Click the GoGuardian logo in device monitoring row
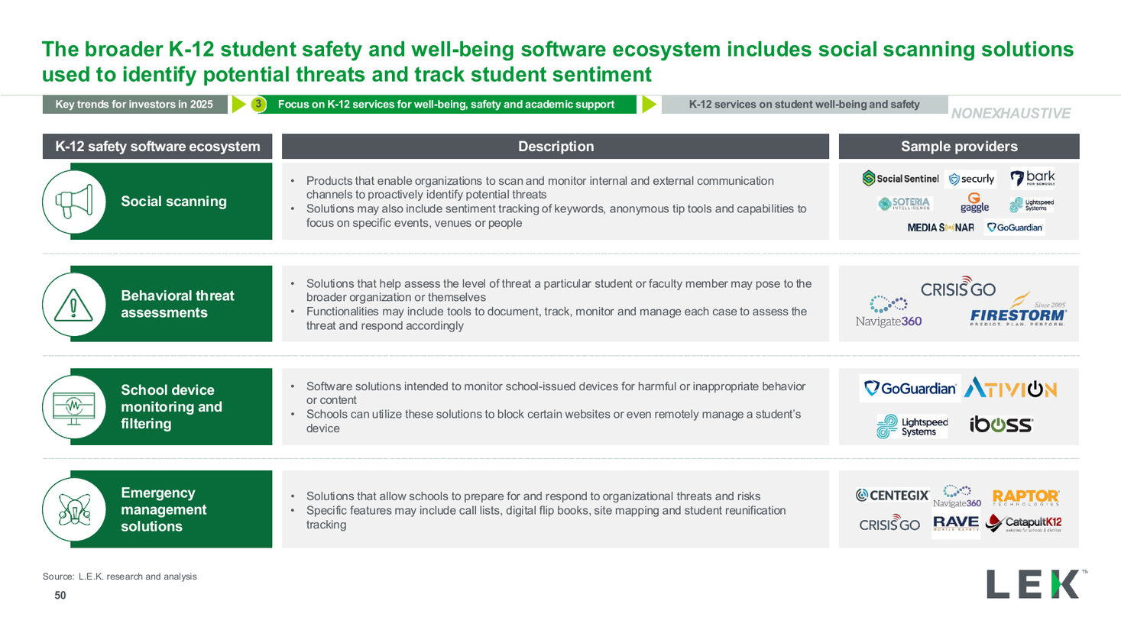The image size is (1121, 630). click(909, 389)
